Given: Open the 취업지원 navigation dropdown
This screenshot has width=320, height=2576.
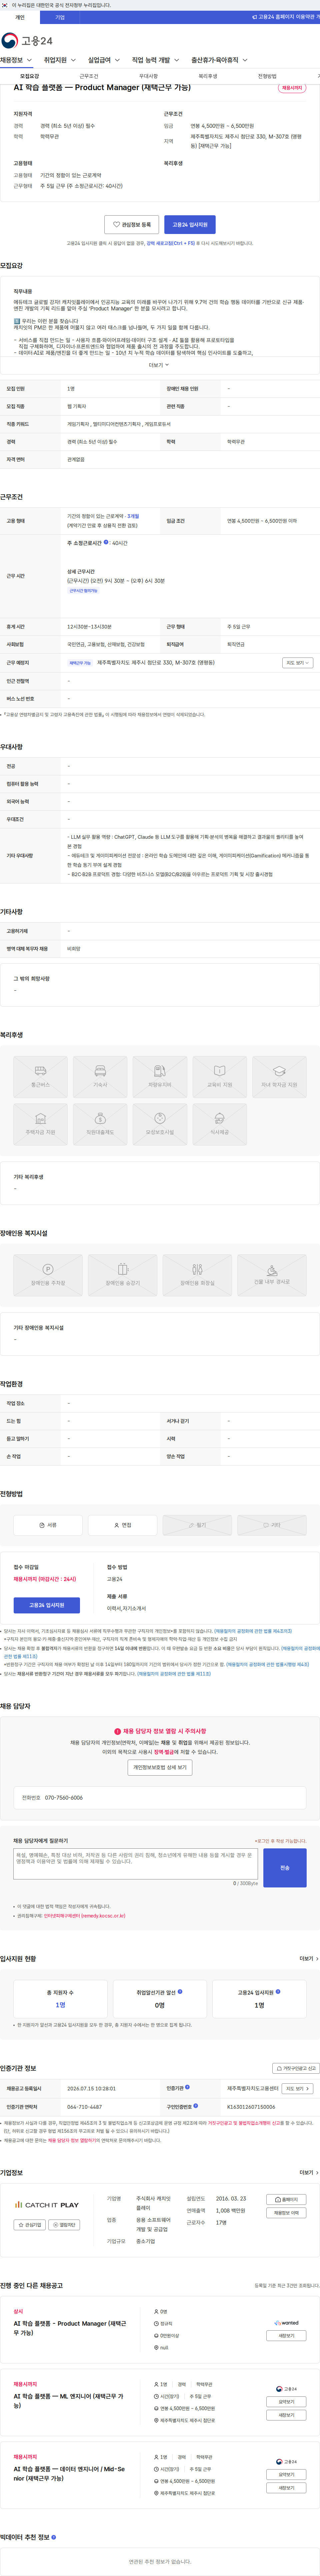Looking at the screenshot, I should click(60, 60).
